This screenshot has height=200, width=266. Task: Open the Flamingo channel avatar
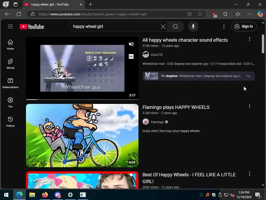[145, 122]
